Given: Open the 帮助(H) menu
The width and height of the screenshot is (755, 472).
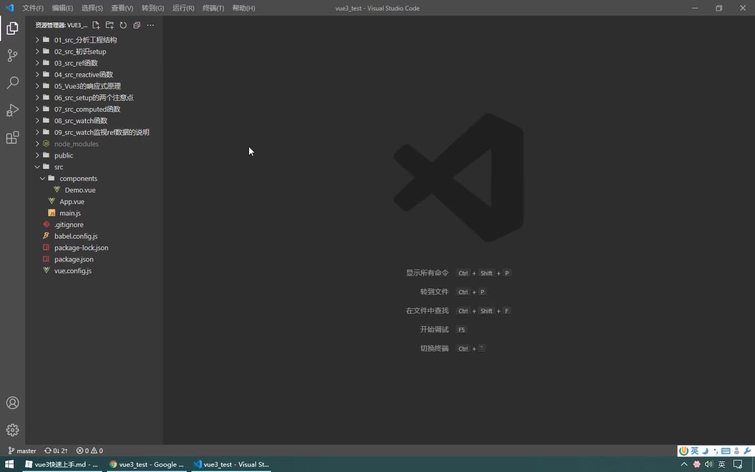Looking at the screenshot, I should coord(244,8).
